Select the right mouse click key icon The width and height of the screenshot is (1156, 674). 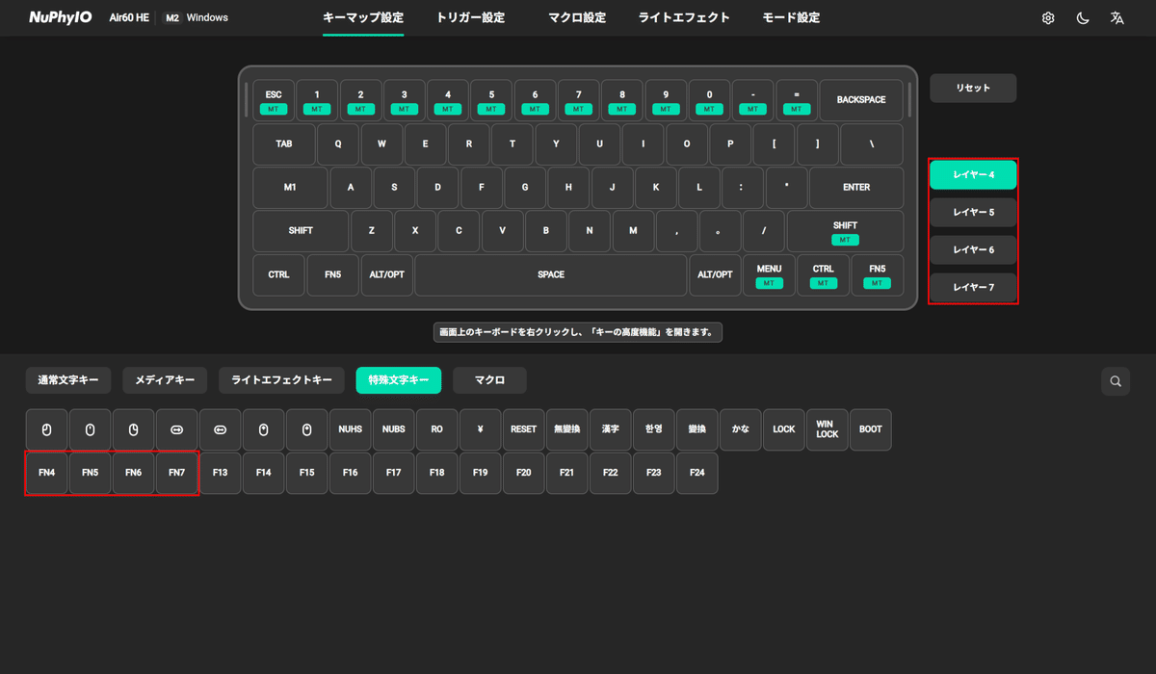133,429
